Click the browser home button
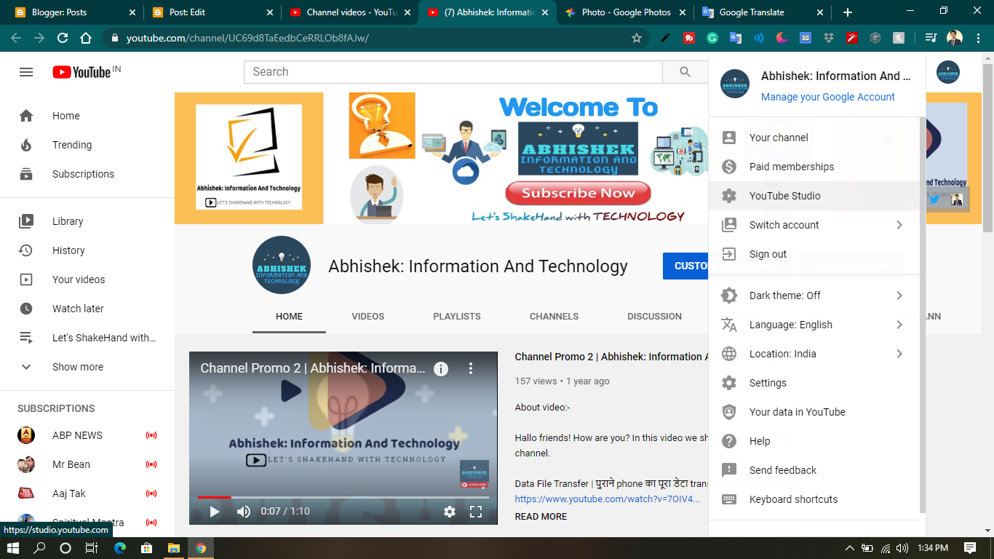 click(x=86, y=38)
